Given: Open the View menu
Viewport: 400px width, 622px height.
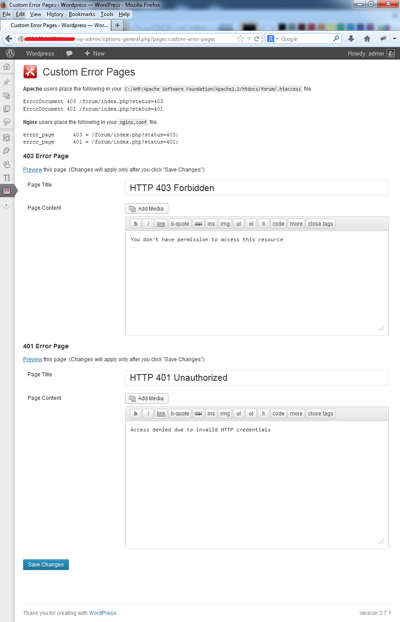Looking at the screenshot, I should (36, 14).
